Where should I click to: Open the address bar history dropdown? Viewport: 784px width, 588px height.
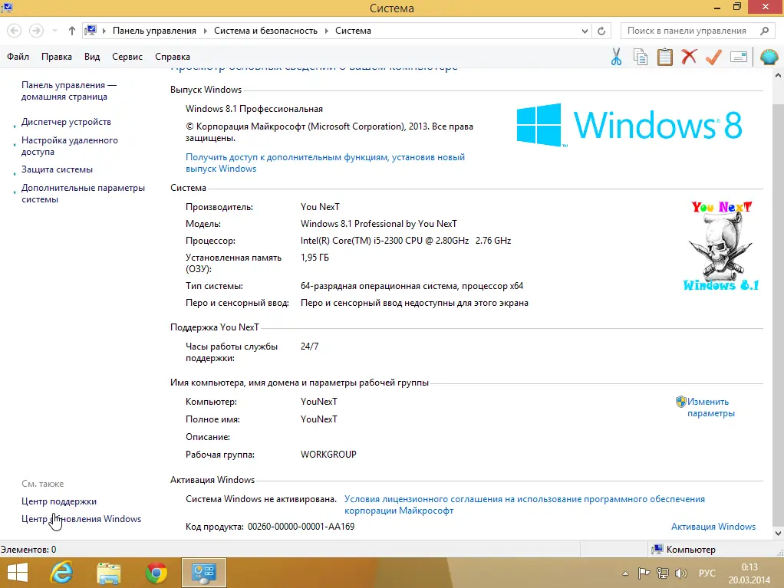click(x=585, y=31)
